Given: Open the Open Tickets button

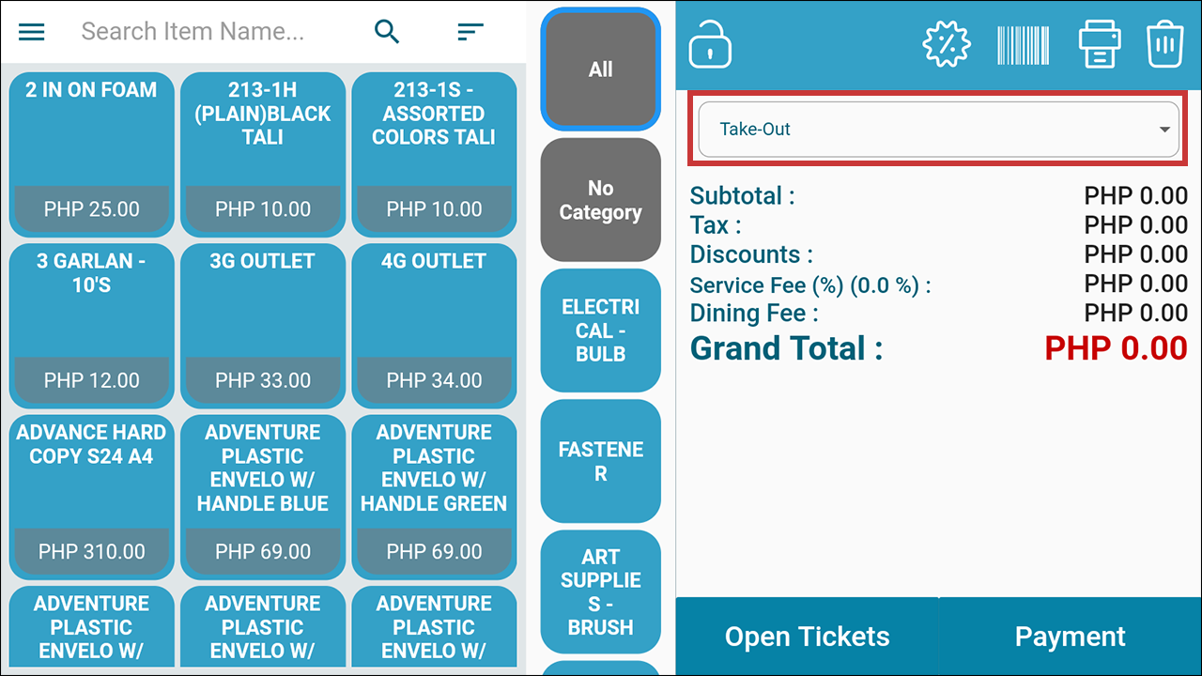Looking at the screenshot, I should (x=807, y=637).
